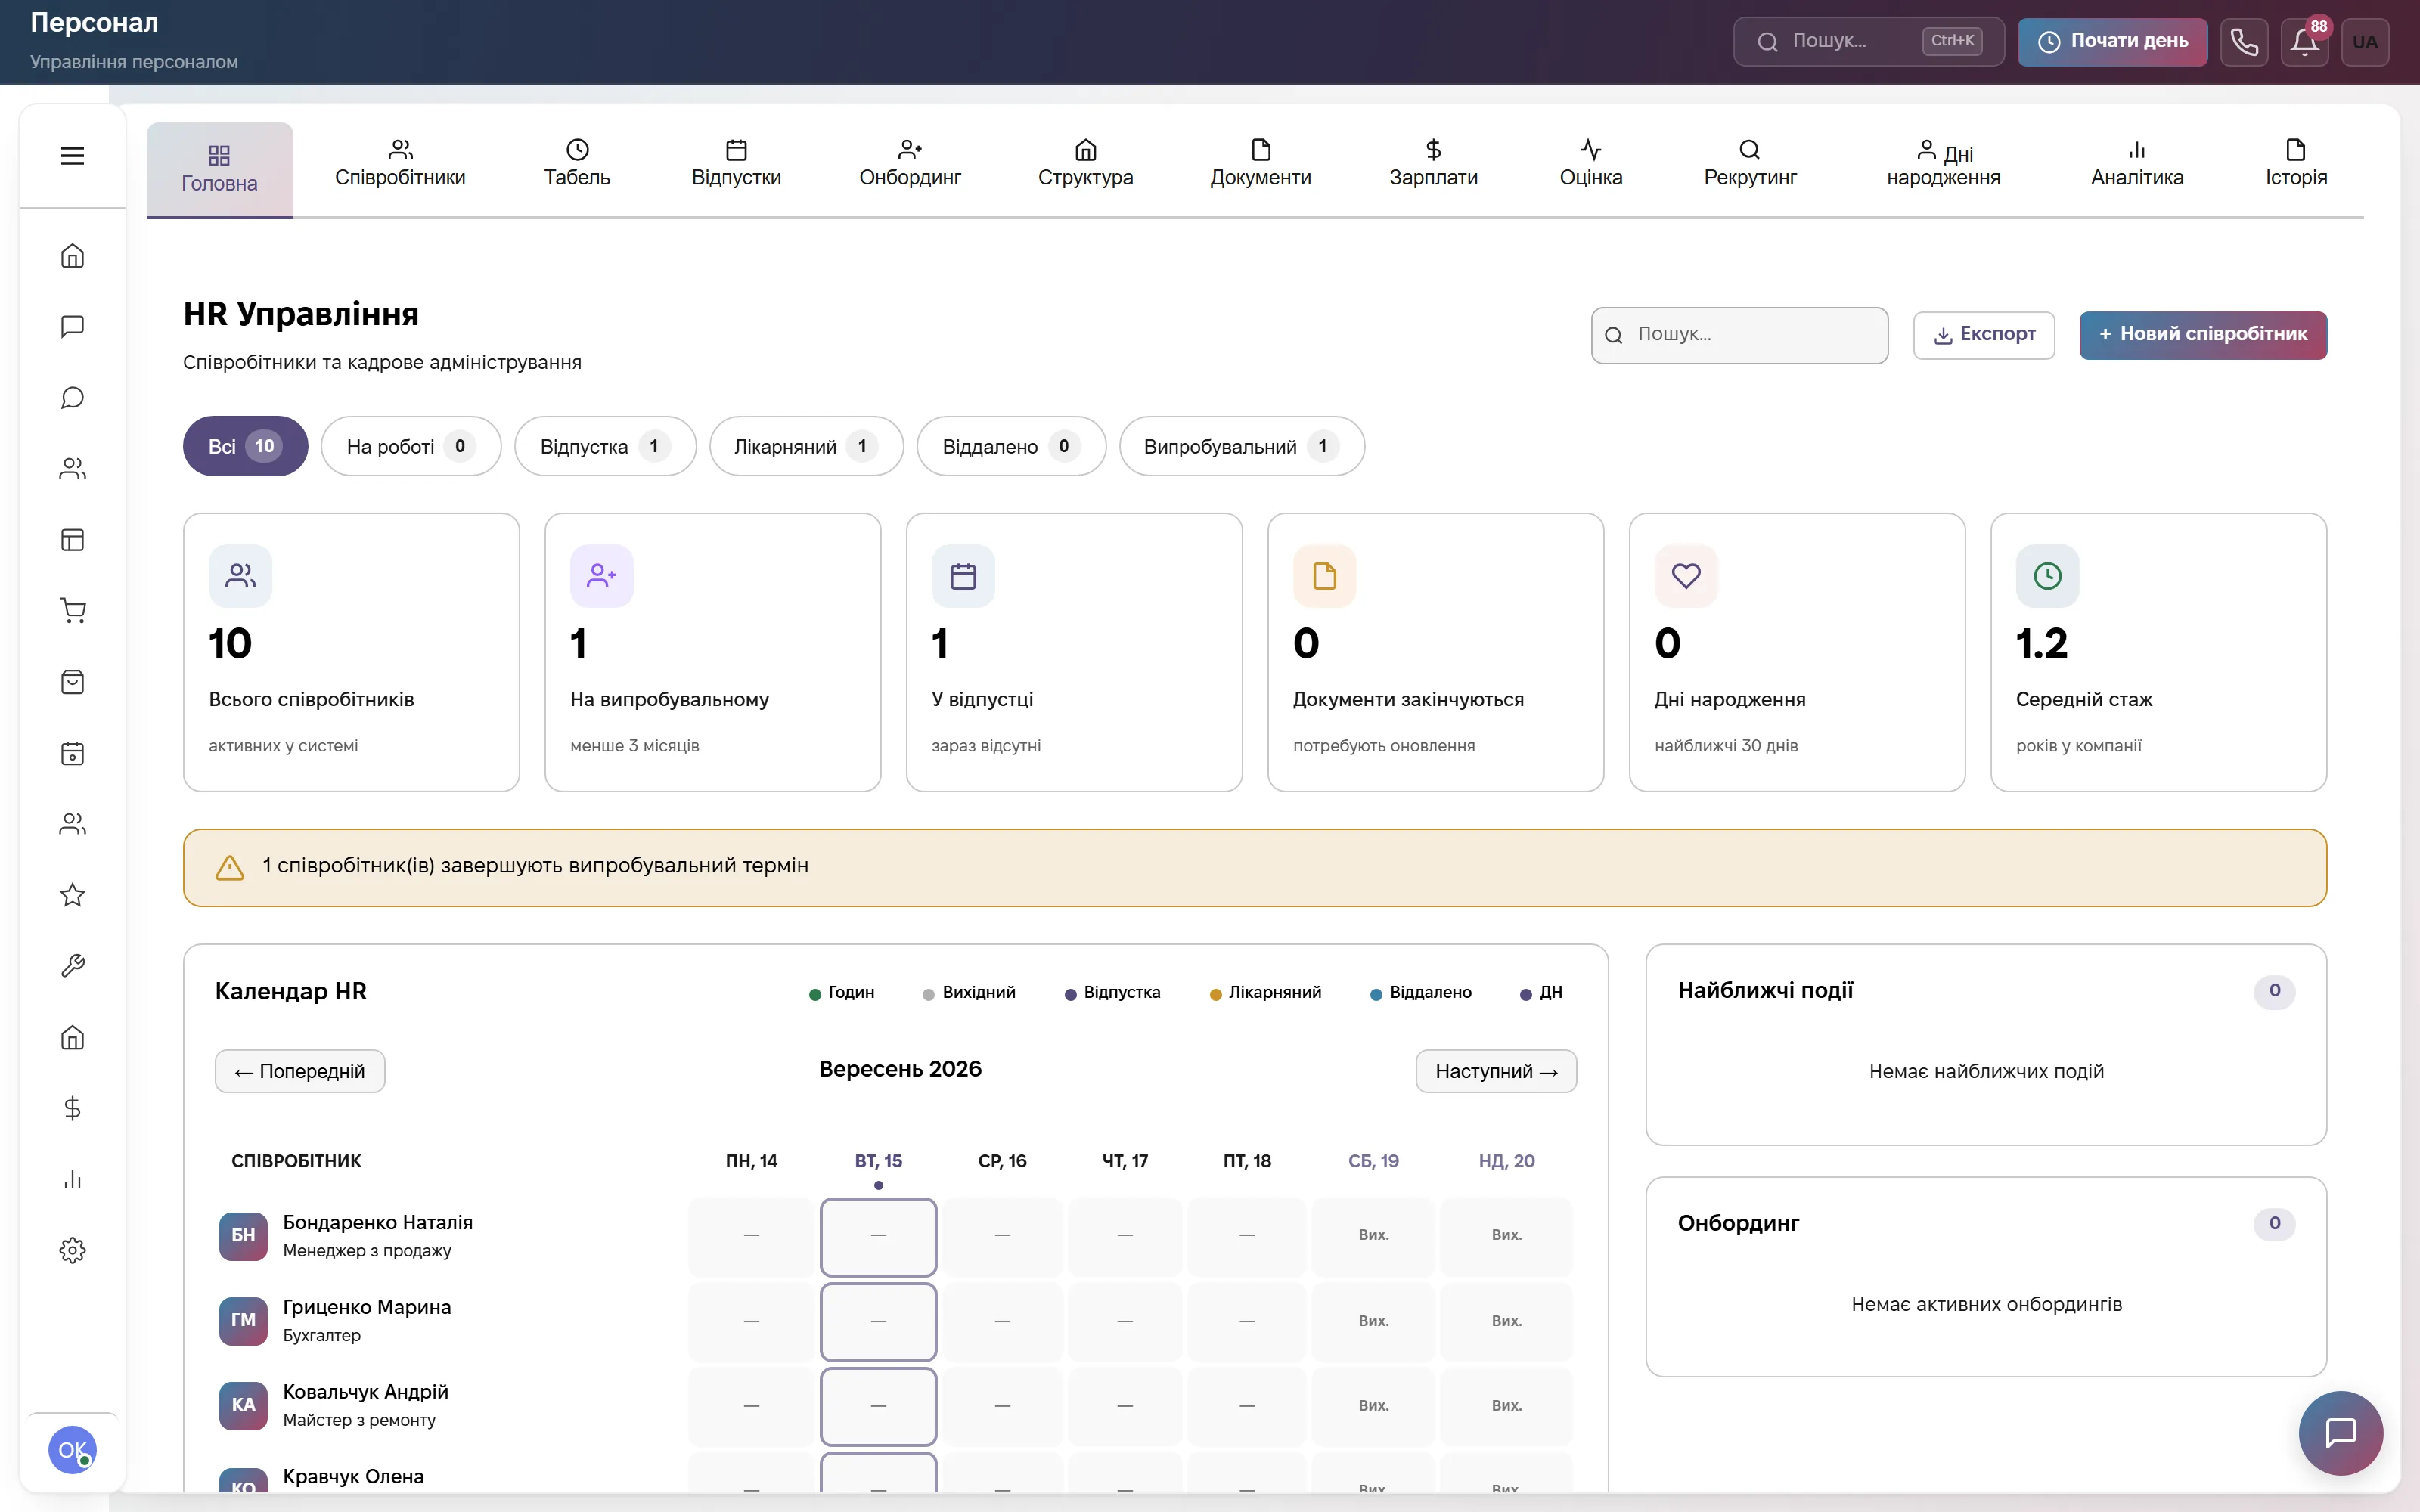Click the "Експорт" button
The width and height of the screenshot is (2420, 1512).
[x=1984, y=335]
